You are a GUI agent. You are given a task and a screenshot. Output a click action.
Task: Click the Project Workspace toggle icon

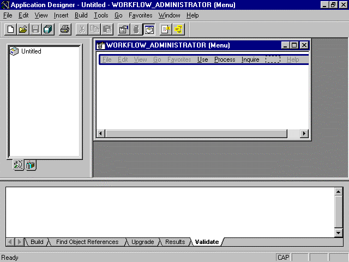point(149,29)
